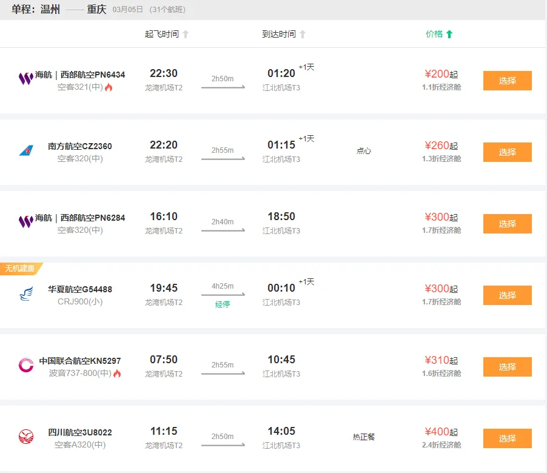547x473 pixels.
Task: Sort flights by arrival time arrow
Action: pyautogui.click(x=303, y=35)
